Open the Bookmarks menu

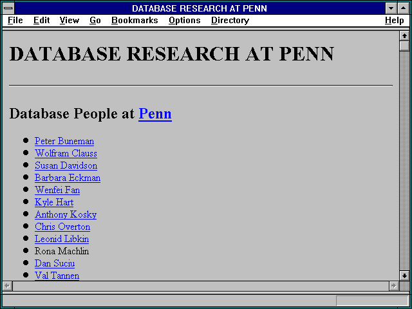[135, 21]
